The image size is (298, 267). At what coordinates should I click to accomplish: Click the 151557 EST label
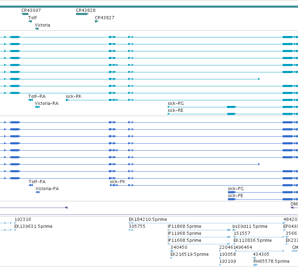click(242, 233)
